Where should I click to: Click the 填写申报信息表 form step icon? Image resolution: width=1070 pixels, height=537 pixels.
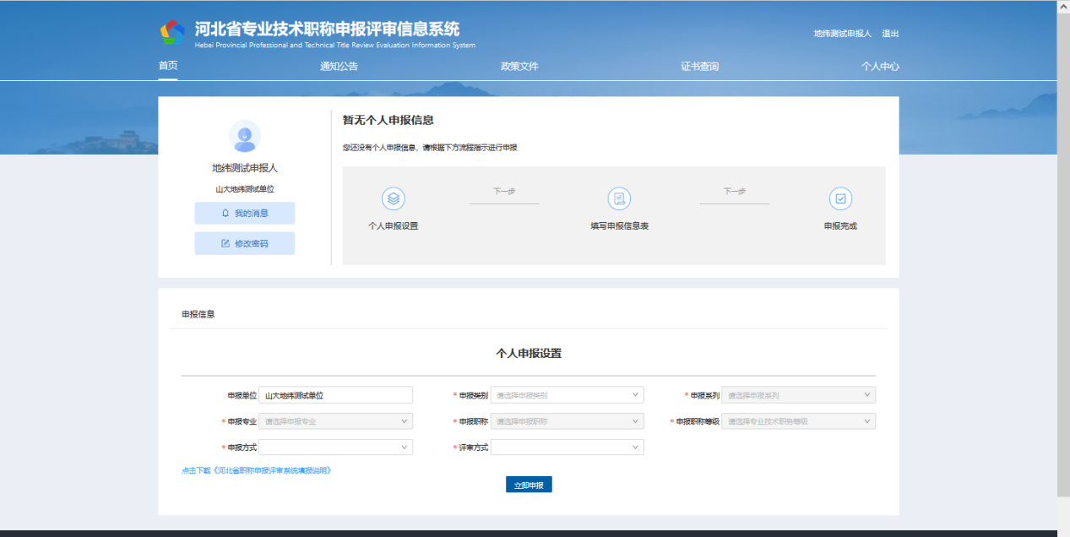(619, 199)
